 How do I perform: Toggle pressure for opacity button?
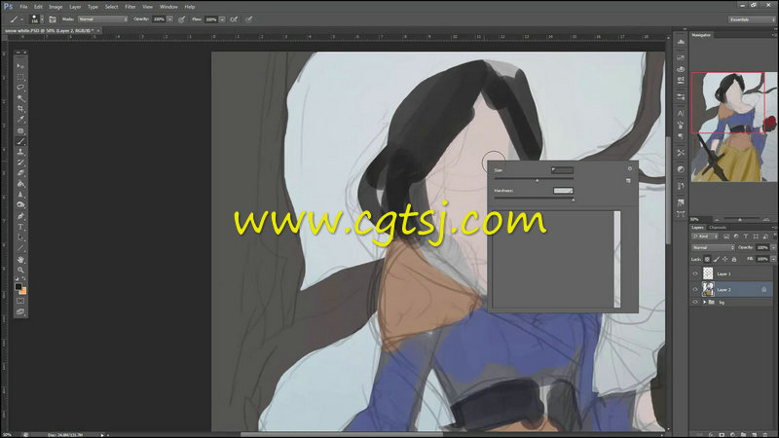click(182, 19)
